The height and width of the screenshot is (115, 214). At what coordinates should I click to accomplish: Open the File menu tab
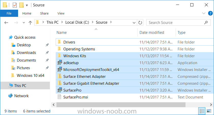(9, 13)
